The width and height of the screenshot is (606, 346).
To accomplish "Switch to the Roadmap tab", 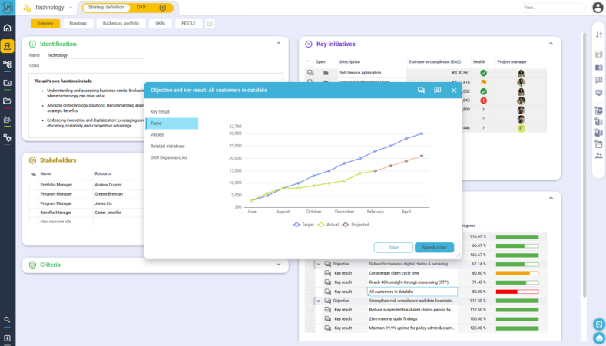I will tap(78, 24).
